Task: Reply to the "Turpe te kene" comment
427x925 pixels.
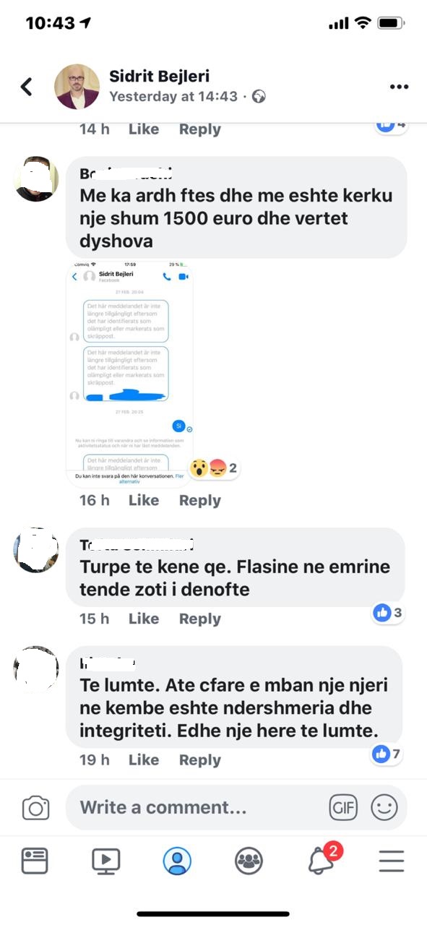Action: 200,619
